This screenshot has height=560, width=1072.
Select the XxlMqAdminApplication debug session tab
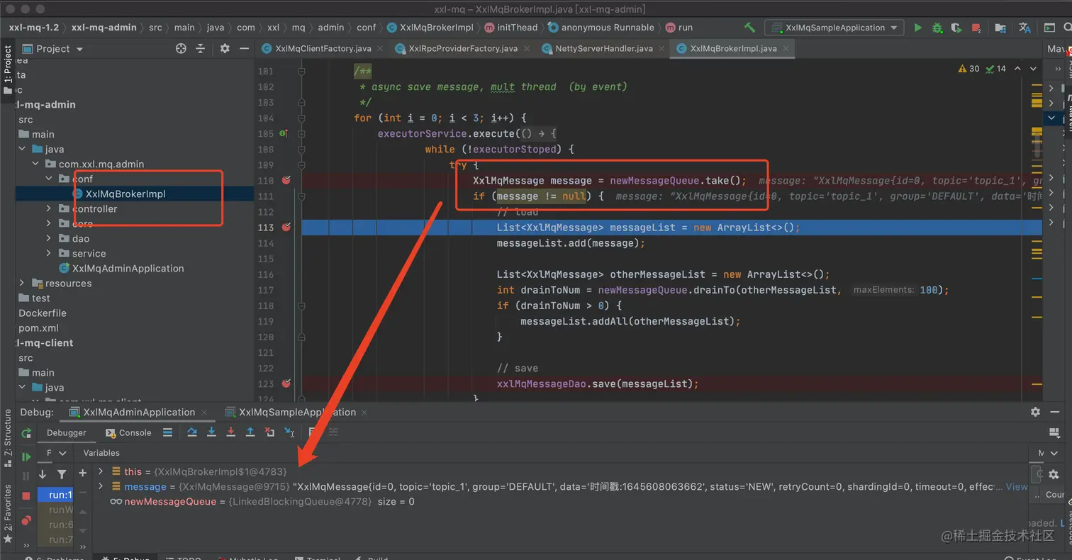(140, 412)
